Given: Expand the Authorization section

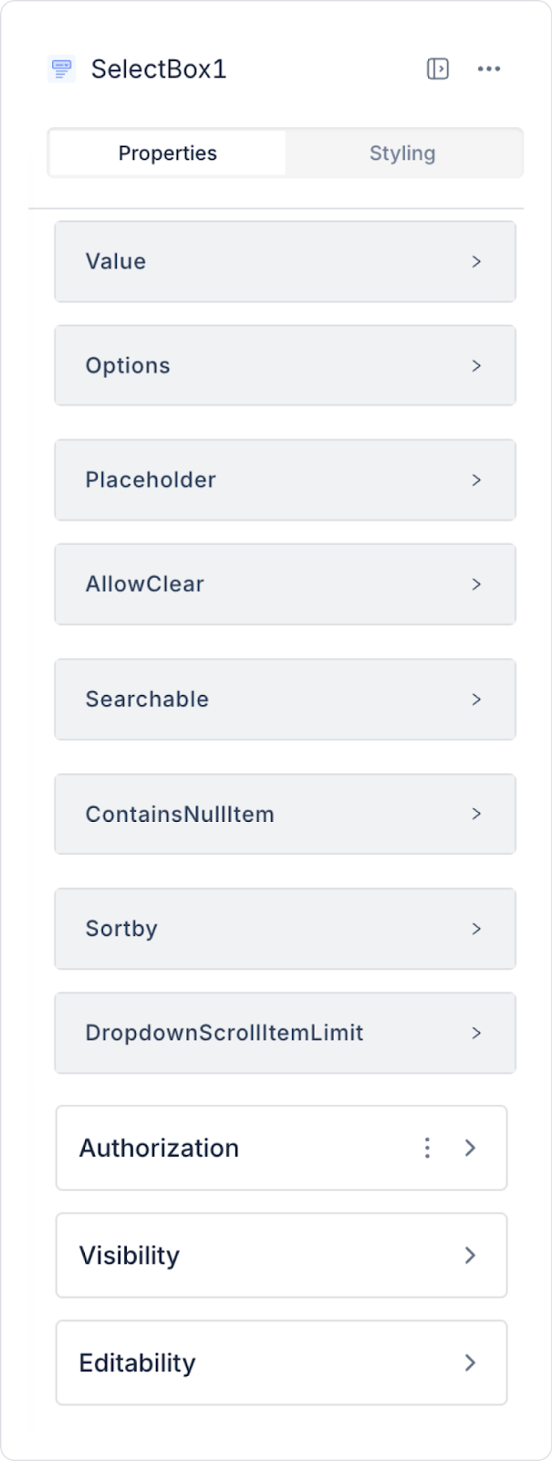Looking at the screenshot, I should (281, 1148).
